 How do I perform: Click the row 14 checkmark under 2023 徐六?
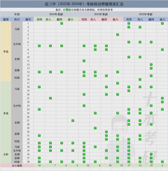tap(117, 72)
